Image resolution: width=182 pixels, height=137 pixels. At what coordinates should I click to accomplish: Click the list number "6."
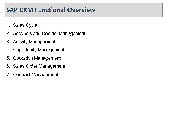9,66
